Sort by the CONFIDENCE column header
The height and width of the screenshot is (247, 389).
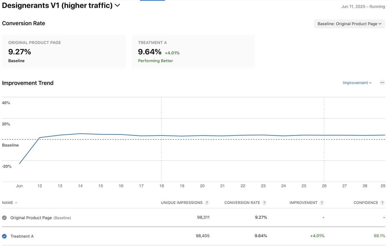366,203
